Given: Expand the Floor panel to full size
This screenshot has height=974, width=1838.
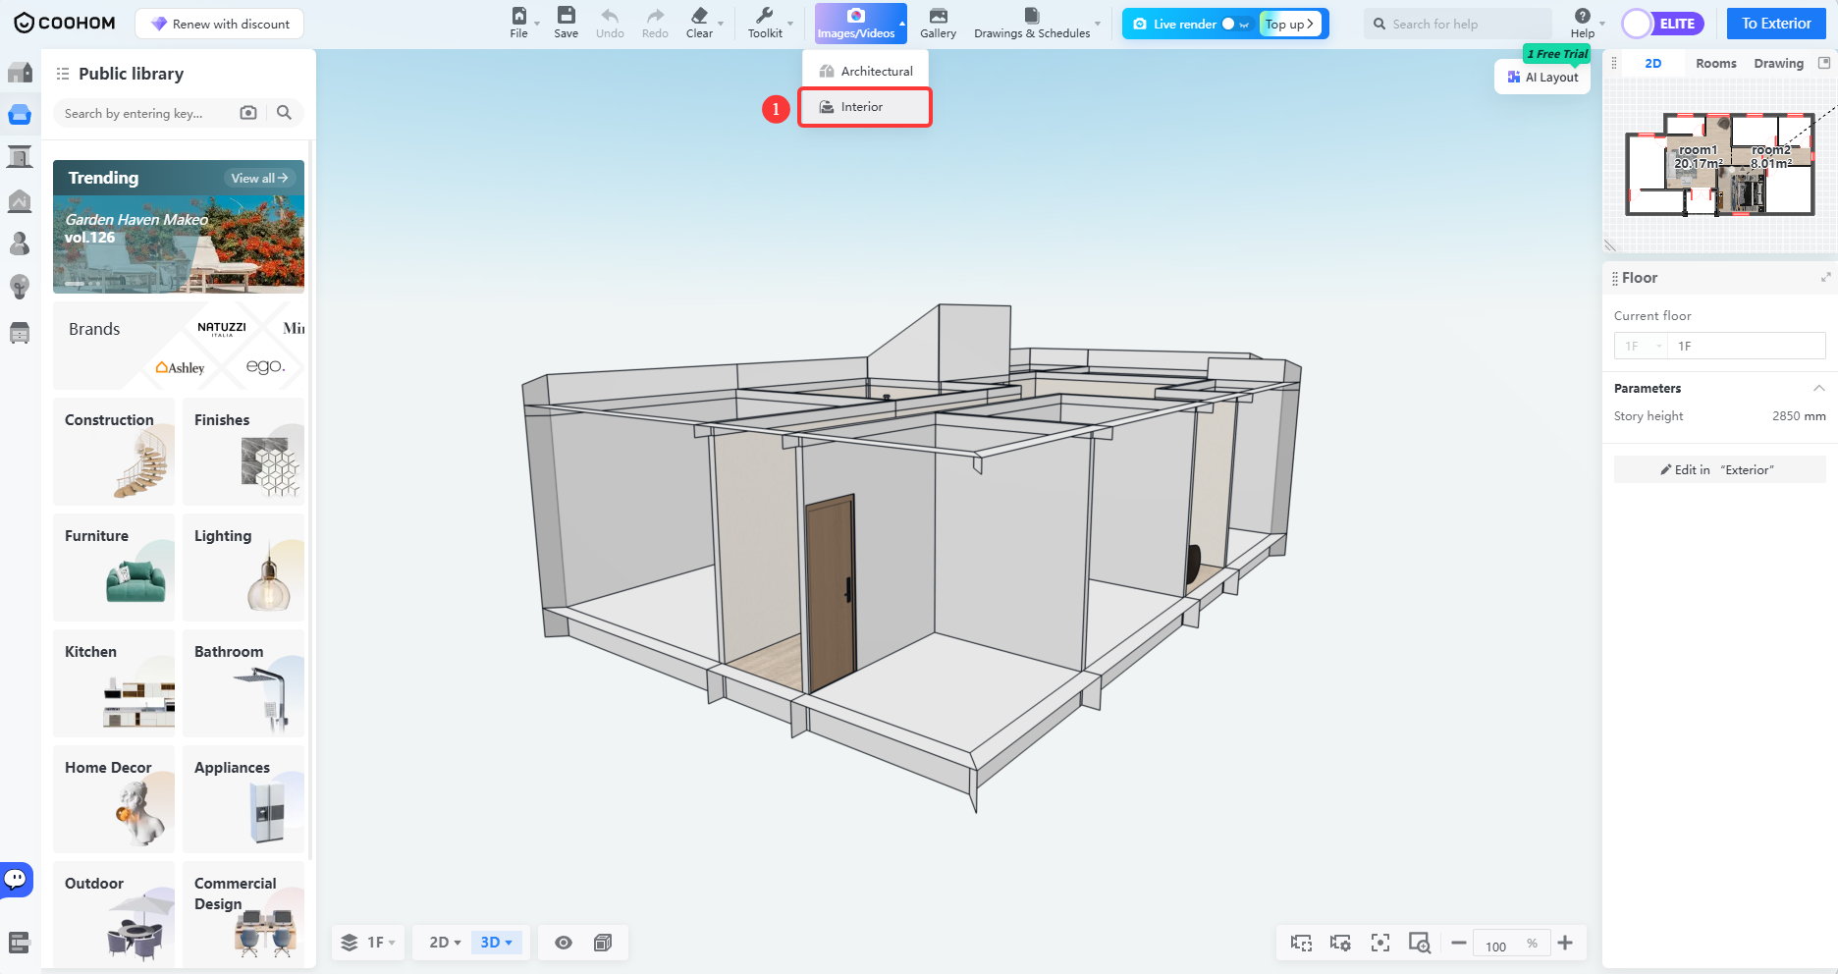Looking at the screenshot, I should [x=1825, y=278].
